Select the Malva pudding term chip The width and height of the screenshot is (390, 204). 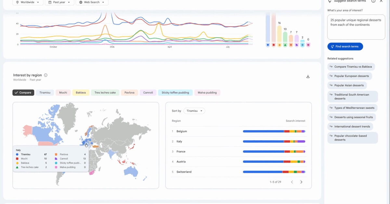click(x=207, y=93)
